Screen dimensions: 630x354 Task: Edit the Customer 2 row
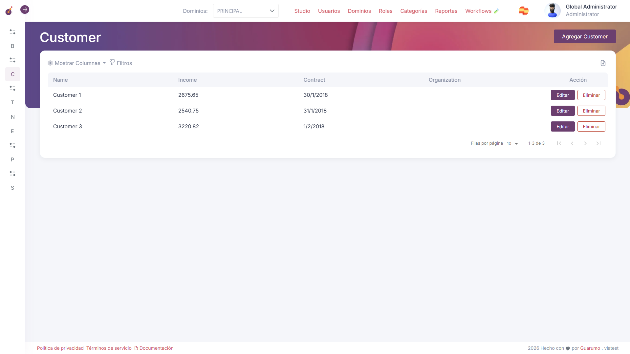pos(562,111)
